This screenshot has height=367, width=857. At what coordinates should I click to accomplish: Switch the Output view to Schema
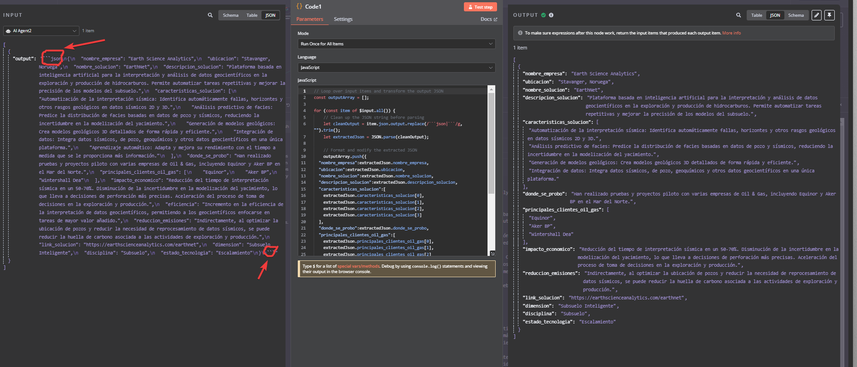point(796,15)
